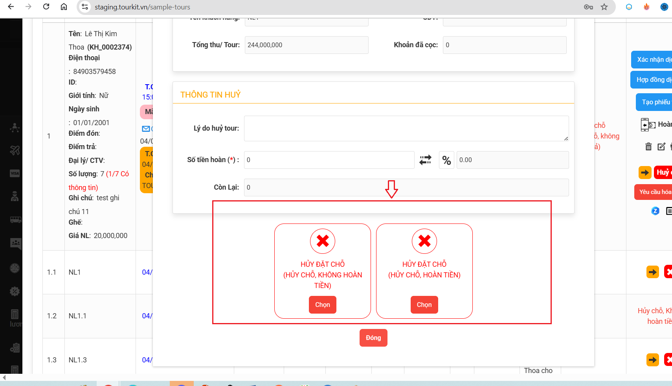This screenshot has width=672, height=386.
Task: Click the phone refund money icon
Action: click(x=648, y=125)
